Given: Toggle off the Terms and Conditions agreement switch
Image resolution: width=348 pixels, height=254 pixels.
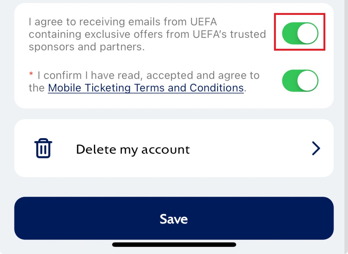Looking at the screenshot, I should [x=300, y=80].
